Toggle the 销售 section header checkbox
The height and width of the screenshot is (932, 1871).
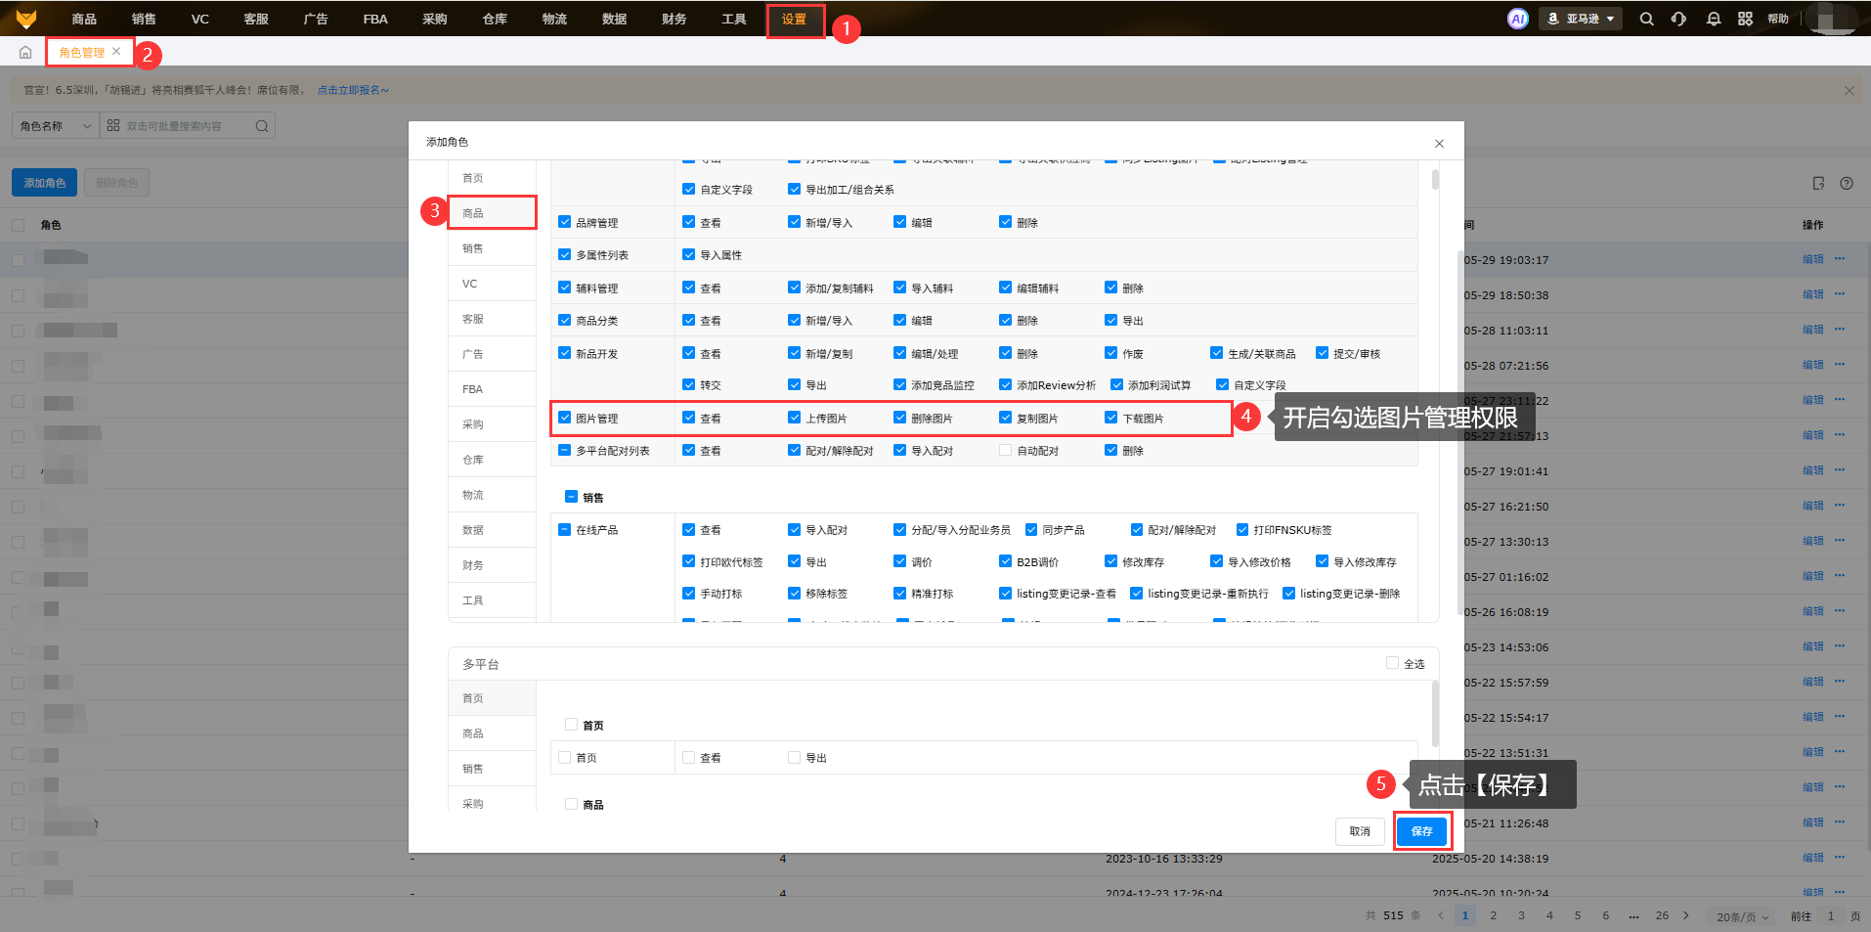coord(571,497)
